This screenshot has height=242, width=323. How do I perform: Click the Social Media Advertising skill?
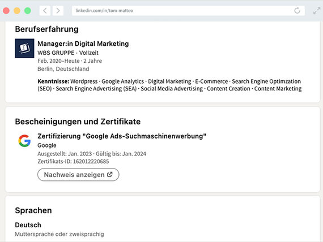[172, 89]
